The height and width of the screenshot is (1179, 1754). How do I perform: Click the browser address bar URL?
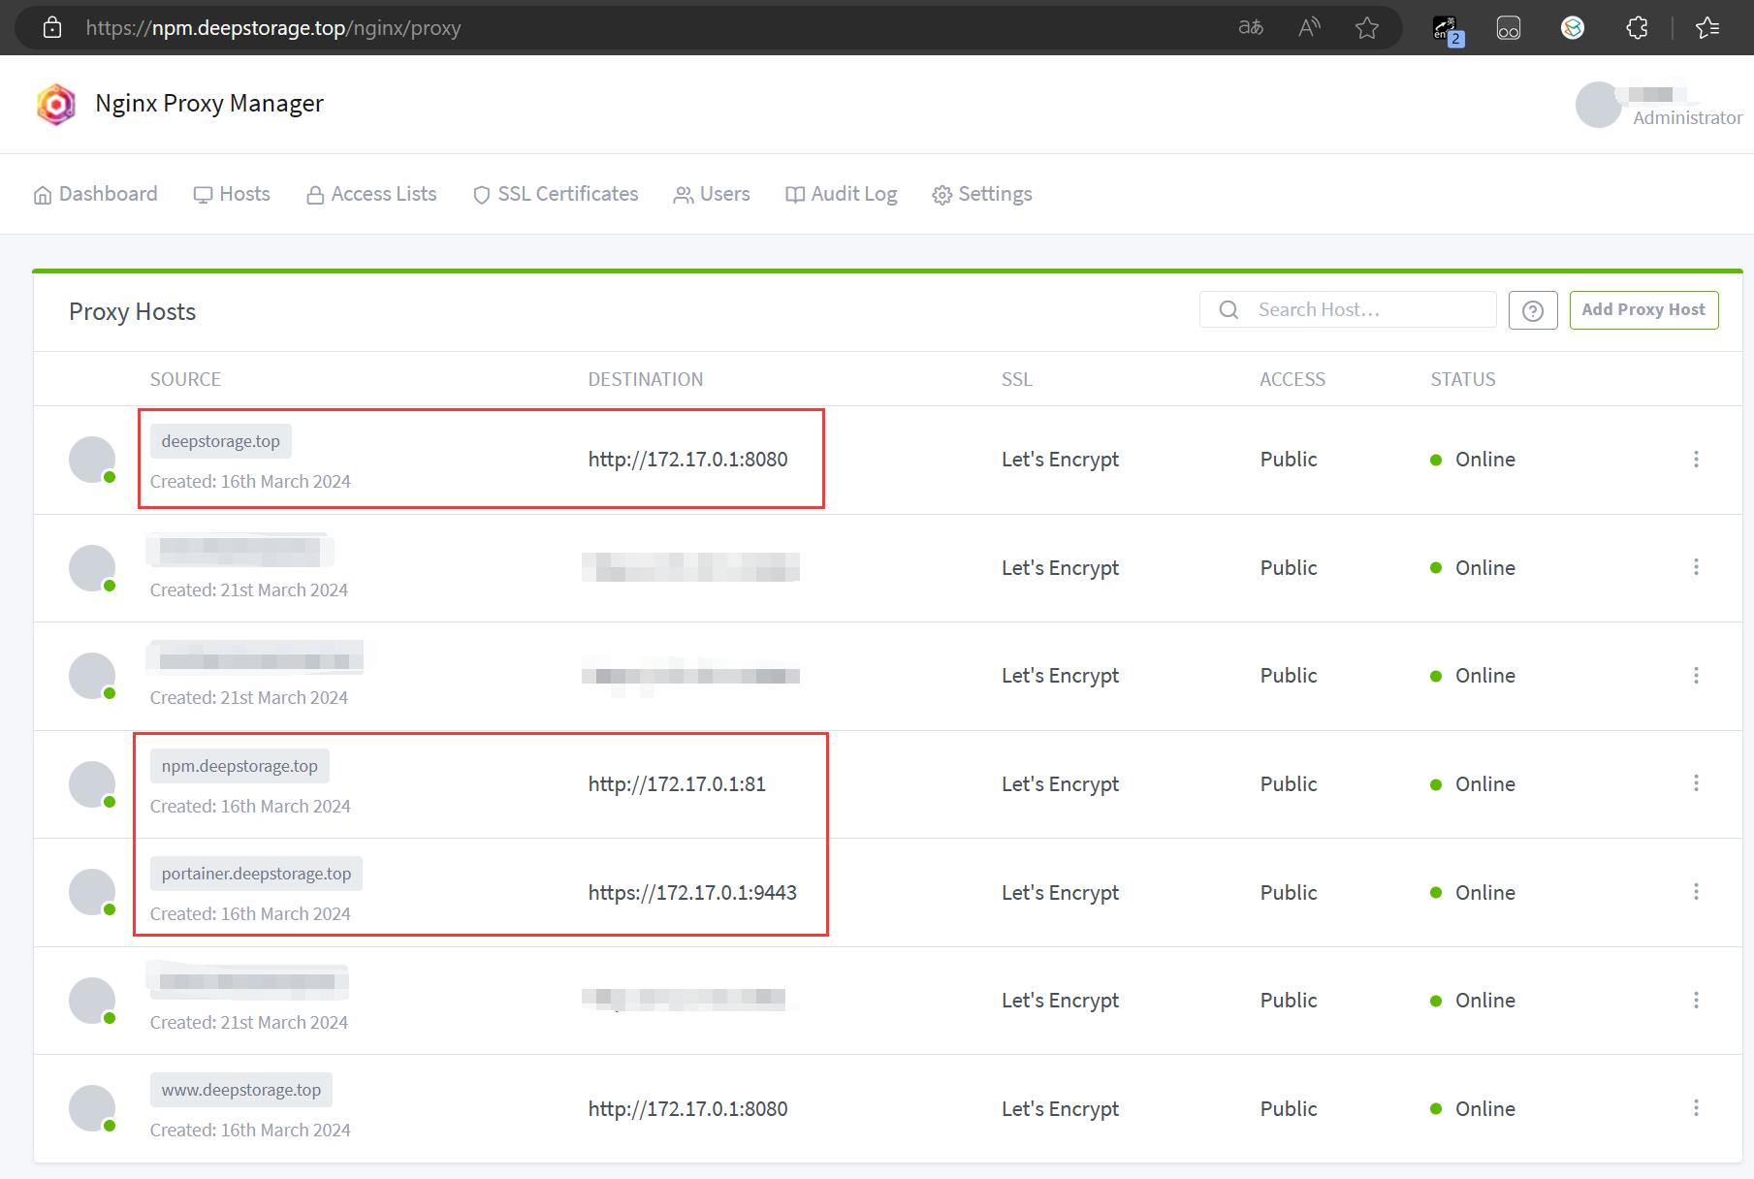click(x=273, y=27)
